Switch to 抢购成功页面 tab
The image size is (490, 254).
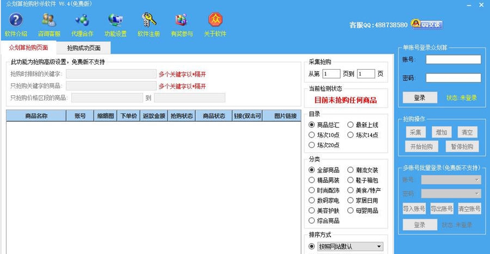[x=84, y=48]
